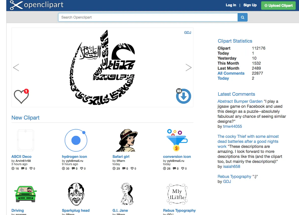
Task: Like featured clipart with heart icon
Action: [21, 96]
